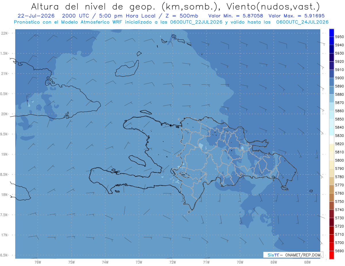This screenshot has width=345, height=266.
Task: Click the colorbar swatch between 5760 and 5770
Action: [x=331, y=189]
